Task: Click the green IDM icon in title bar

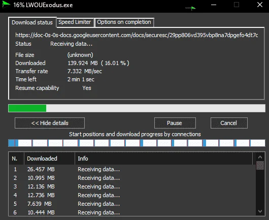Action: pyautogui.click(x=6, y=5)
